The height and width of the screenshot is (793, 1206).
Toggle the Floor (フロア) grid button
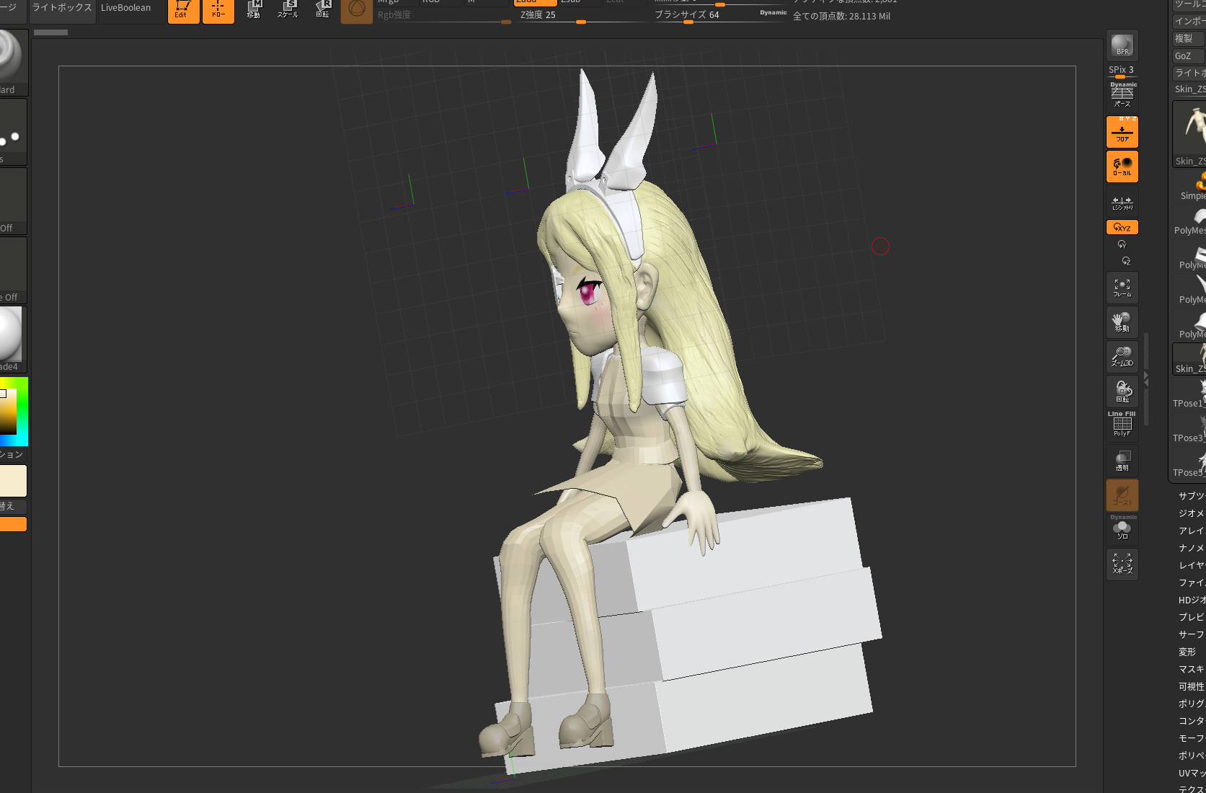click(1122, 132)
